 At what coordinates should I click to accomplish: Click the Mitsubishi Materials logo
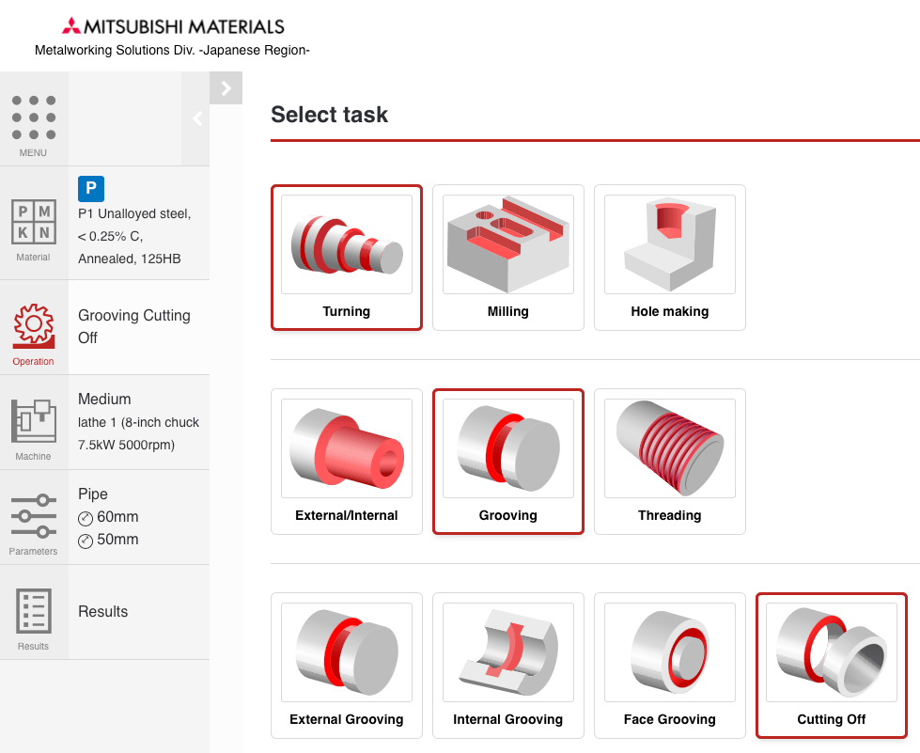tap(173, 25)
